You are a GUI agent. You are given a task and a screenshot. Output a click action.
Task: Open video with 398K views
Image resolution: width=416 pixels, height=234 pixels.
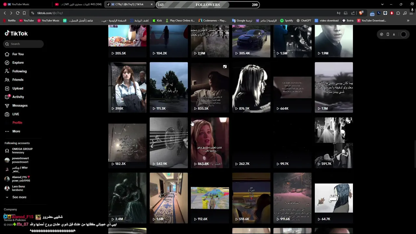point(127,87)
